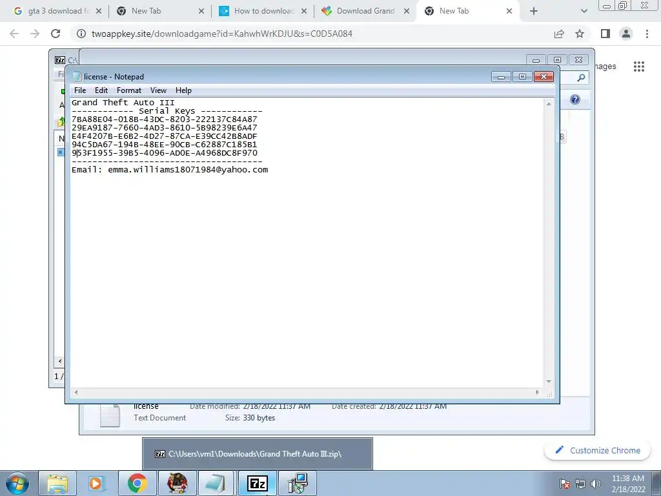The height and width of the screenshot is (496, 661).
Task: Click the Email line in Notepad
Action: [x=170, y=170]
